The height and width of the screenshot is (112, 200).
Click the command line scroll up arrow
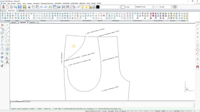194,104
